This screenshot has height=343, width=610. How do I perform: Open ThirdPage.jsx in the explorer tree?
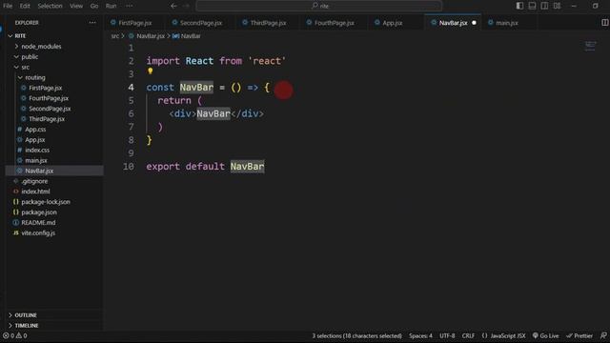point(54,119)
